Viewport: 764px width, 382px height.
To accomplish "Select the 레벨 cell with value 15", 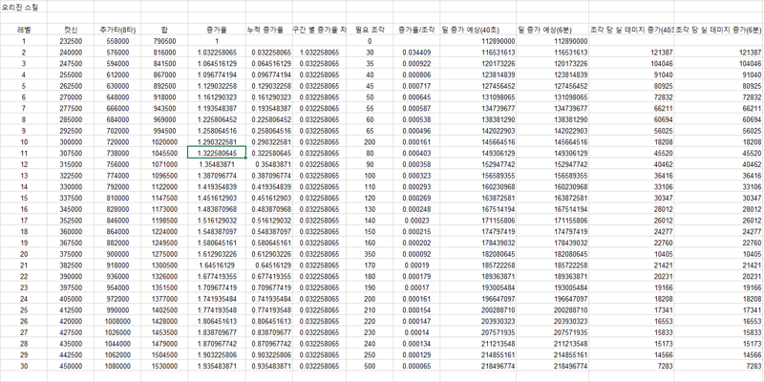I will pos(23,198).
